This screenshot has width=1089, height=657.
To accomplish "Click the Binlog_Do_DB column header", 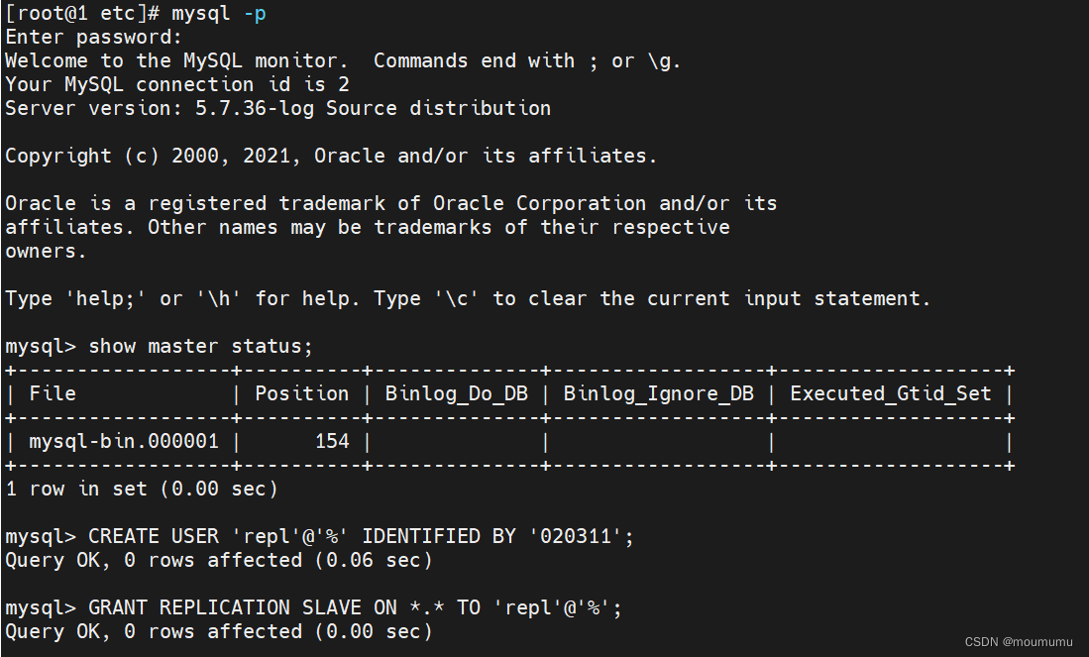I will 456,393.
